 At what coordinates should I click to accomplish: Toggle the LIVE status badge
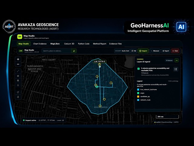(x=21, y=51)
